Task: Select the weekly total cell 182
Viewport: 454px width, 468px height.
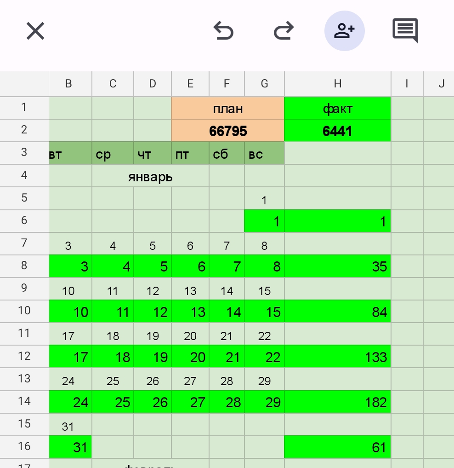Action: (x=337, y=402)
